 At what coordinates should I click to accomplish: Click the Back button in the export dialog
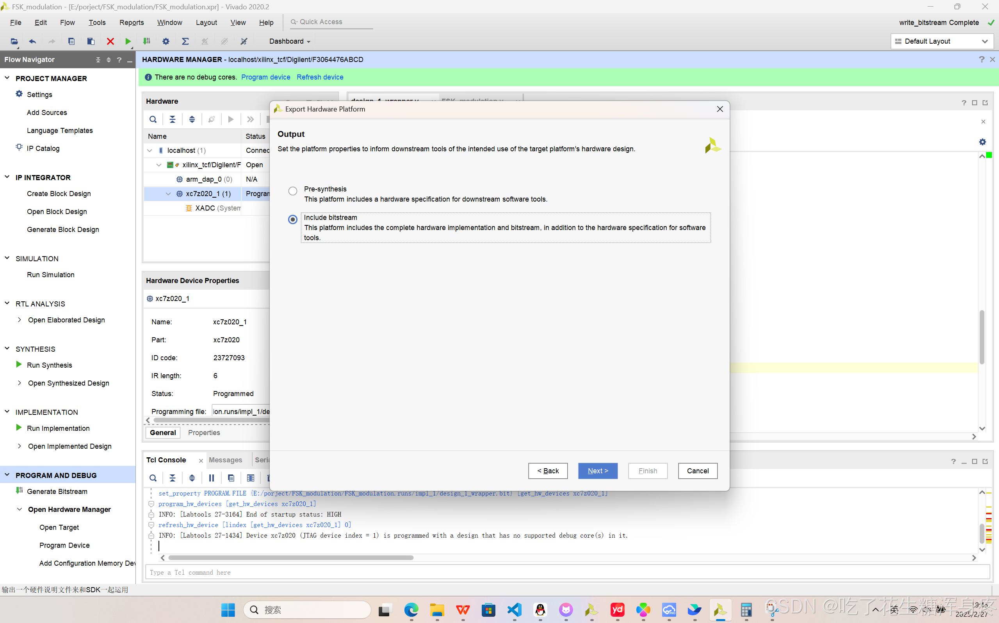point(548,471)
